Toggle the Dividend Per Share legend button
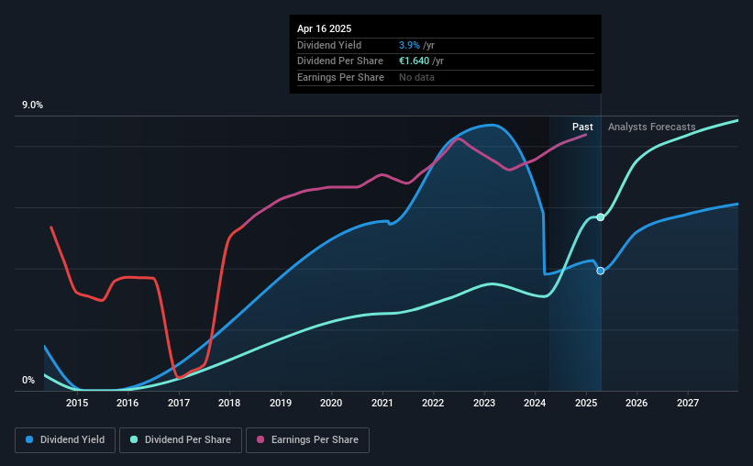This screenshot has width=753, height=466. tap(181, 440)
